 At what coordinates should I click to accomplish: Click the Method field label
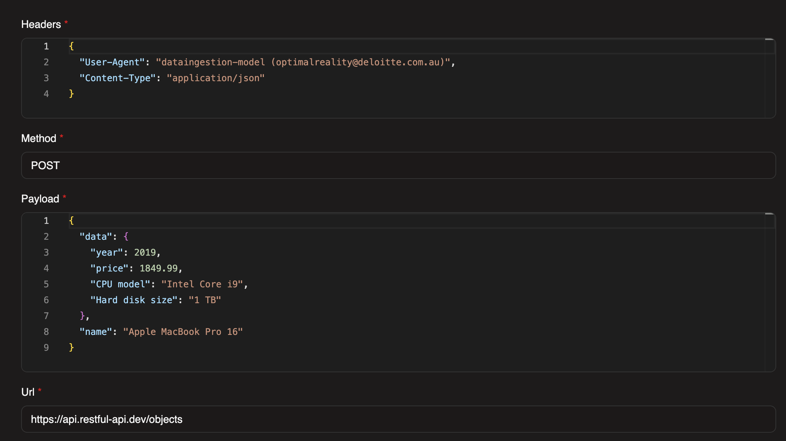click(39, 138)
